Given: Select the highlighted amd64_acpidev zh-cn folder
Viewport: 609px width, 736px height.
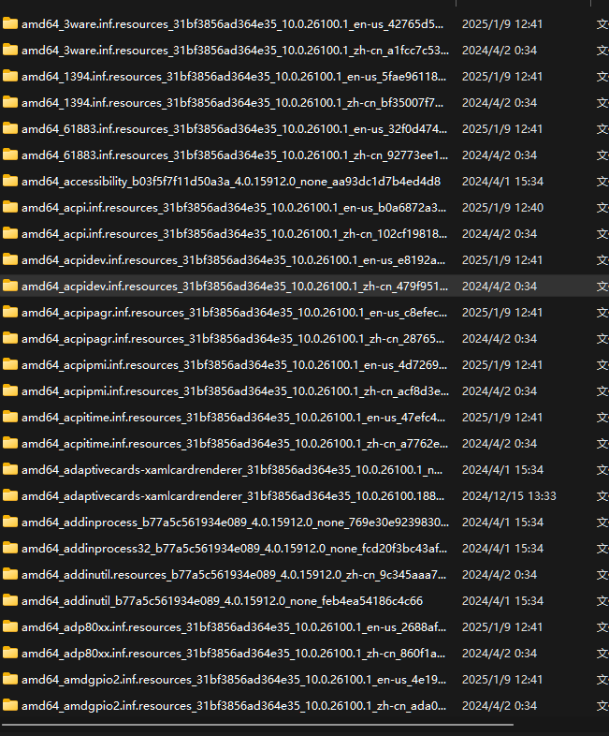Looking at the screenshot, I should point(234,286).
